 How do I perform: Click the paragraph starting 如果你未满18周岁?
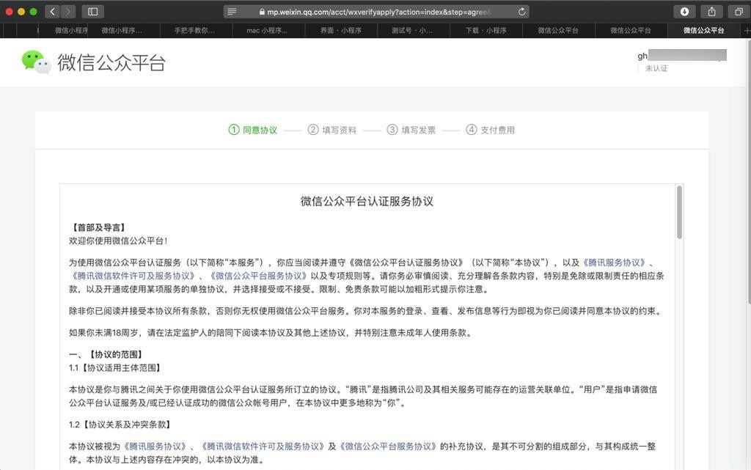(271, 333)
